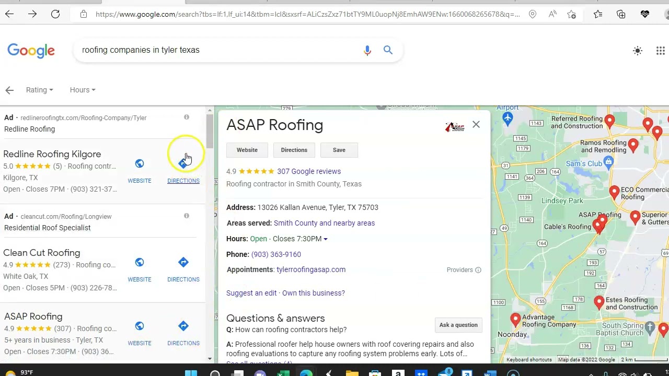Open Word from the taskbar

(490, 373)
